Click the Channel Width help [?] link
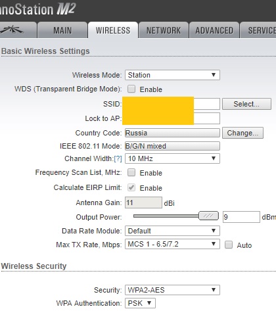276x311 pixels. (x=118, y=158)
